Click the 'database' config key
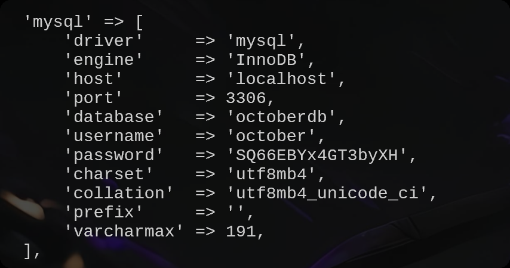Screen dimensions: 510x268 tap(113, 117)
